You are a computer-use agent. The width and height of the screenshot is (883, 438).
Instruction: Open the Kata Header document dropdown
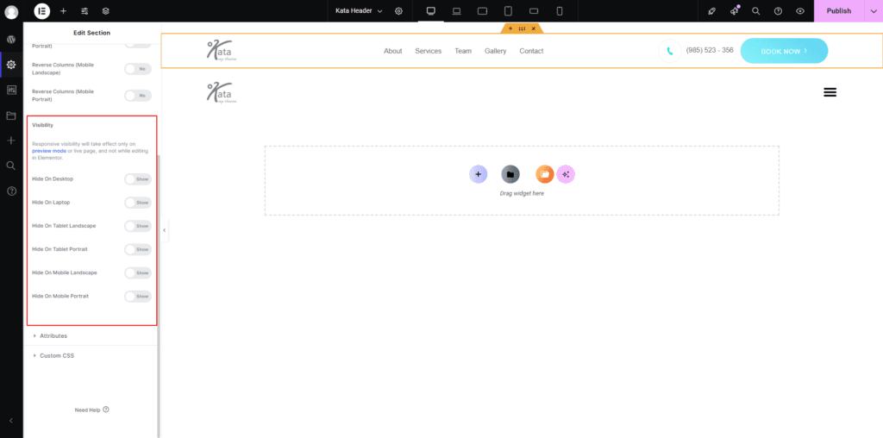pos(359,10)
